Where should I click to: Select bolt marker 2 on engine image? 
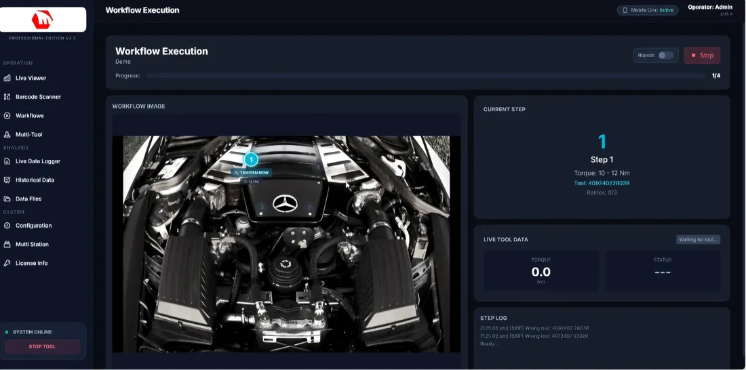pyautogui.click(x=309, y=207)
